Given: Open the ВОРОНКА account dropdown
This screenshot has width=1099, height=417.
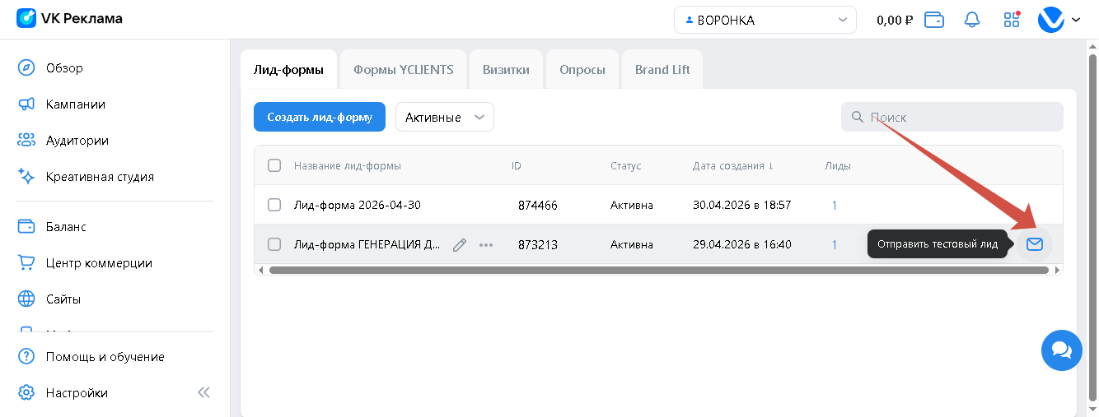Looking at the screenshot, I should [x=765, y=20].
